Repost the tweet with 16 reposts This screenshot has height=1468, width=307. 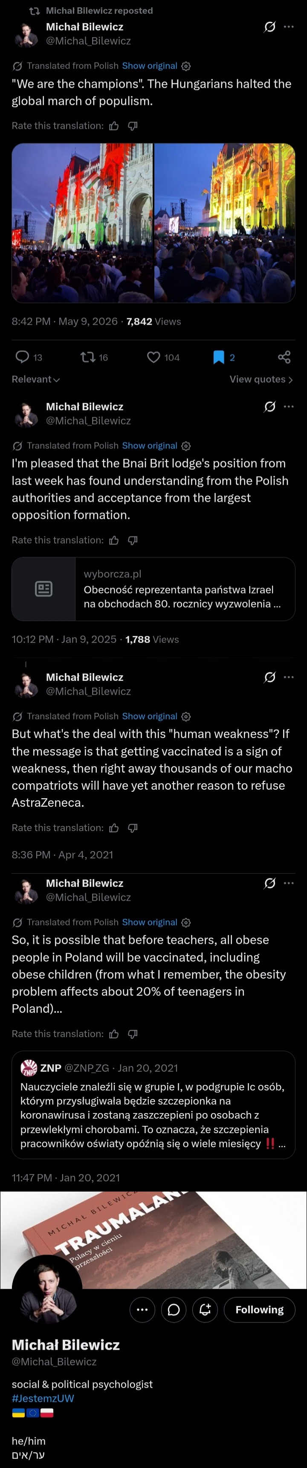tap(88, 357)
